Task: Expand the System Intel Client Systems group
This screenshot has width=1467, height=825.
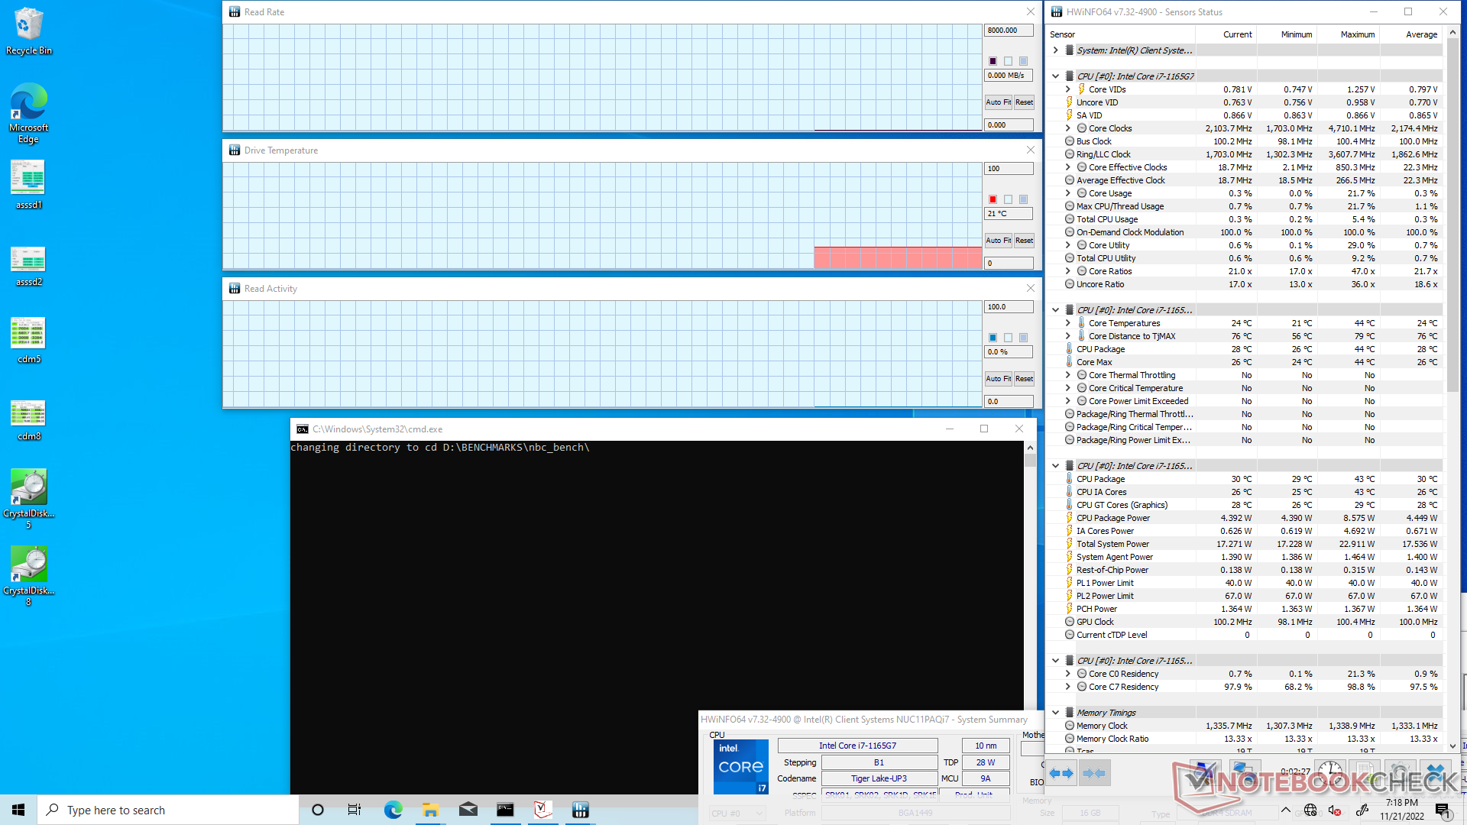Action: tap(1055, 50)
